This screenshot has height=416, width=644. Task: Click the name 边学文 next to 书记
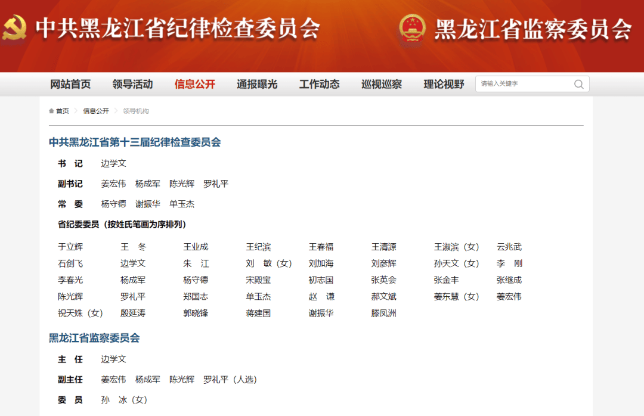pos(113,163)
